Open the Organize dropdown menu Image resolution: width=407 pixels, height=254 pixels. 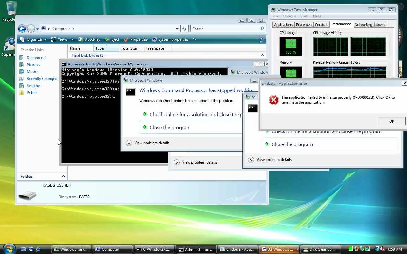coord(33,39)
